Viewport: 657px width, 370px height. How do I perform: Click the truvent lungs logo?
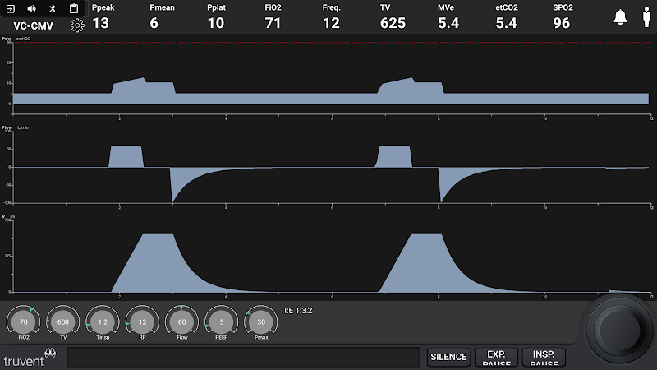tap(50, 354)
